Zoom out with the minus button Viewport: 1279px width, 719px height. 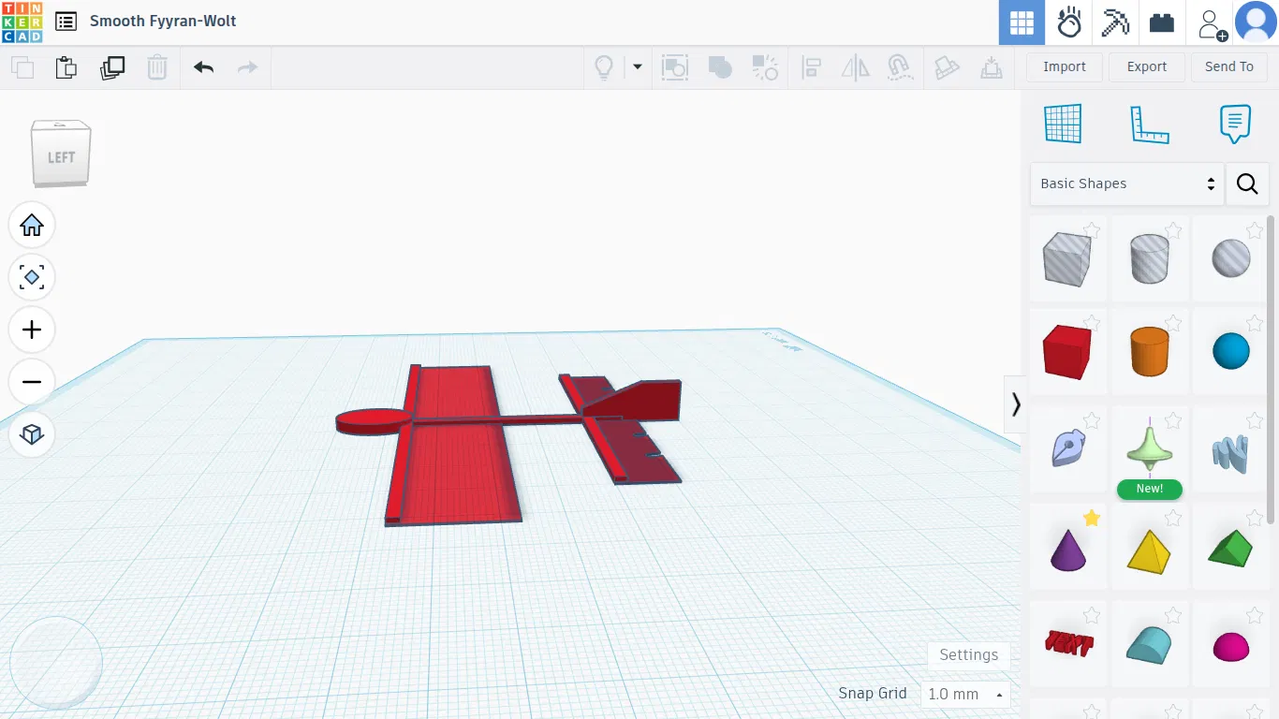click(32, 382)
